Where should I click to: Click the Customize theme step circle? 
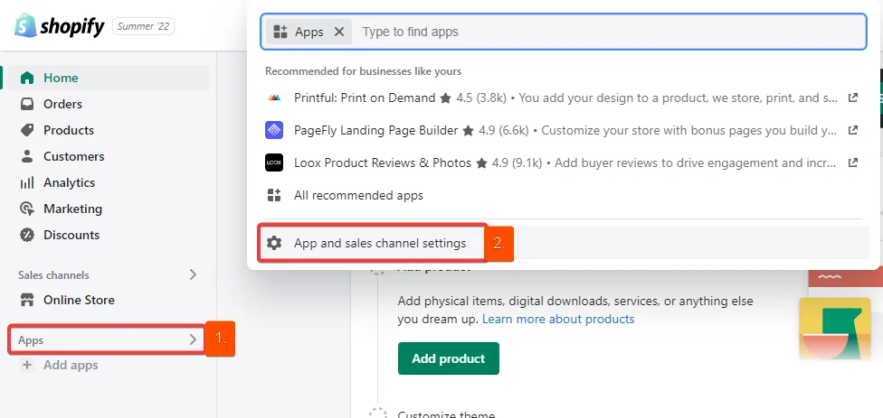378,413
